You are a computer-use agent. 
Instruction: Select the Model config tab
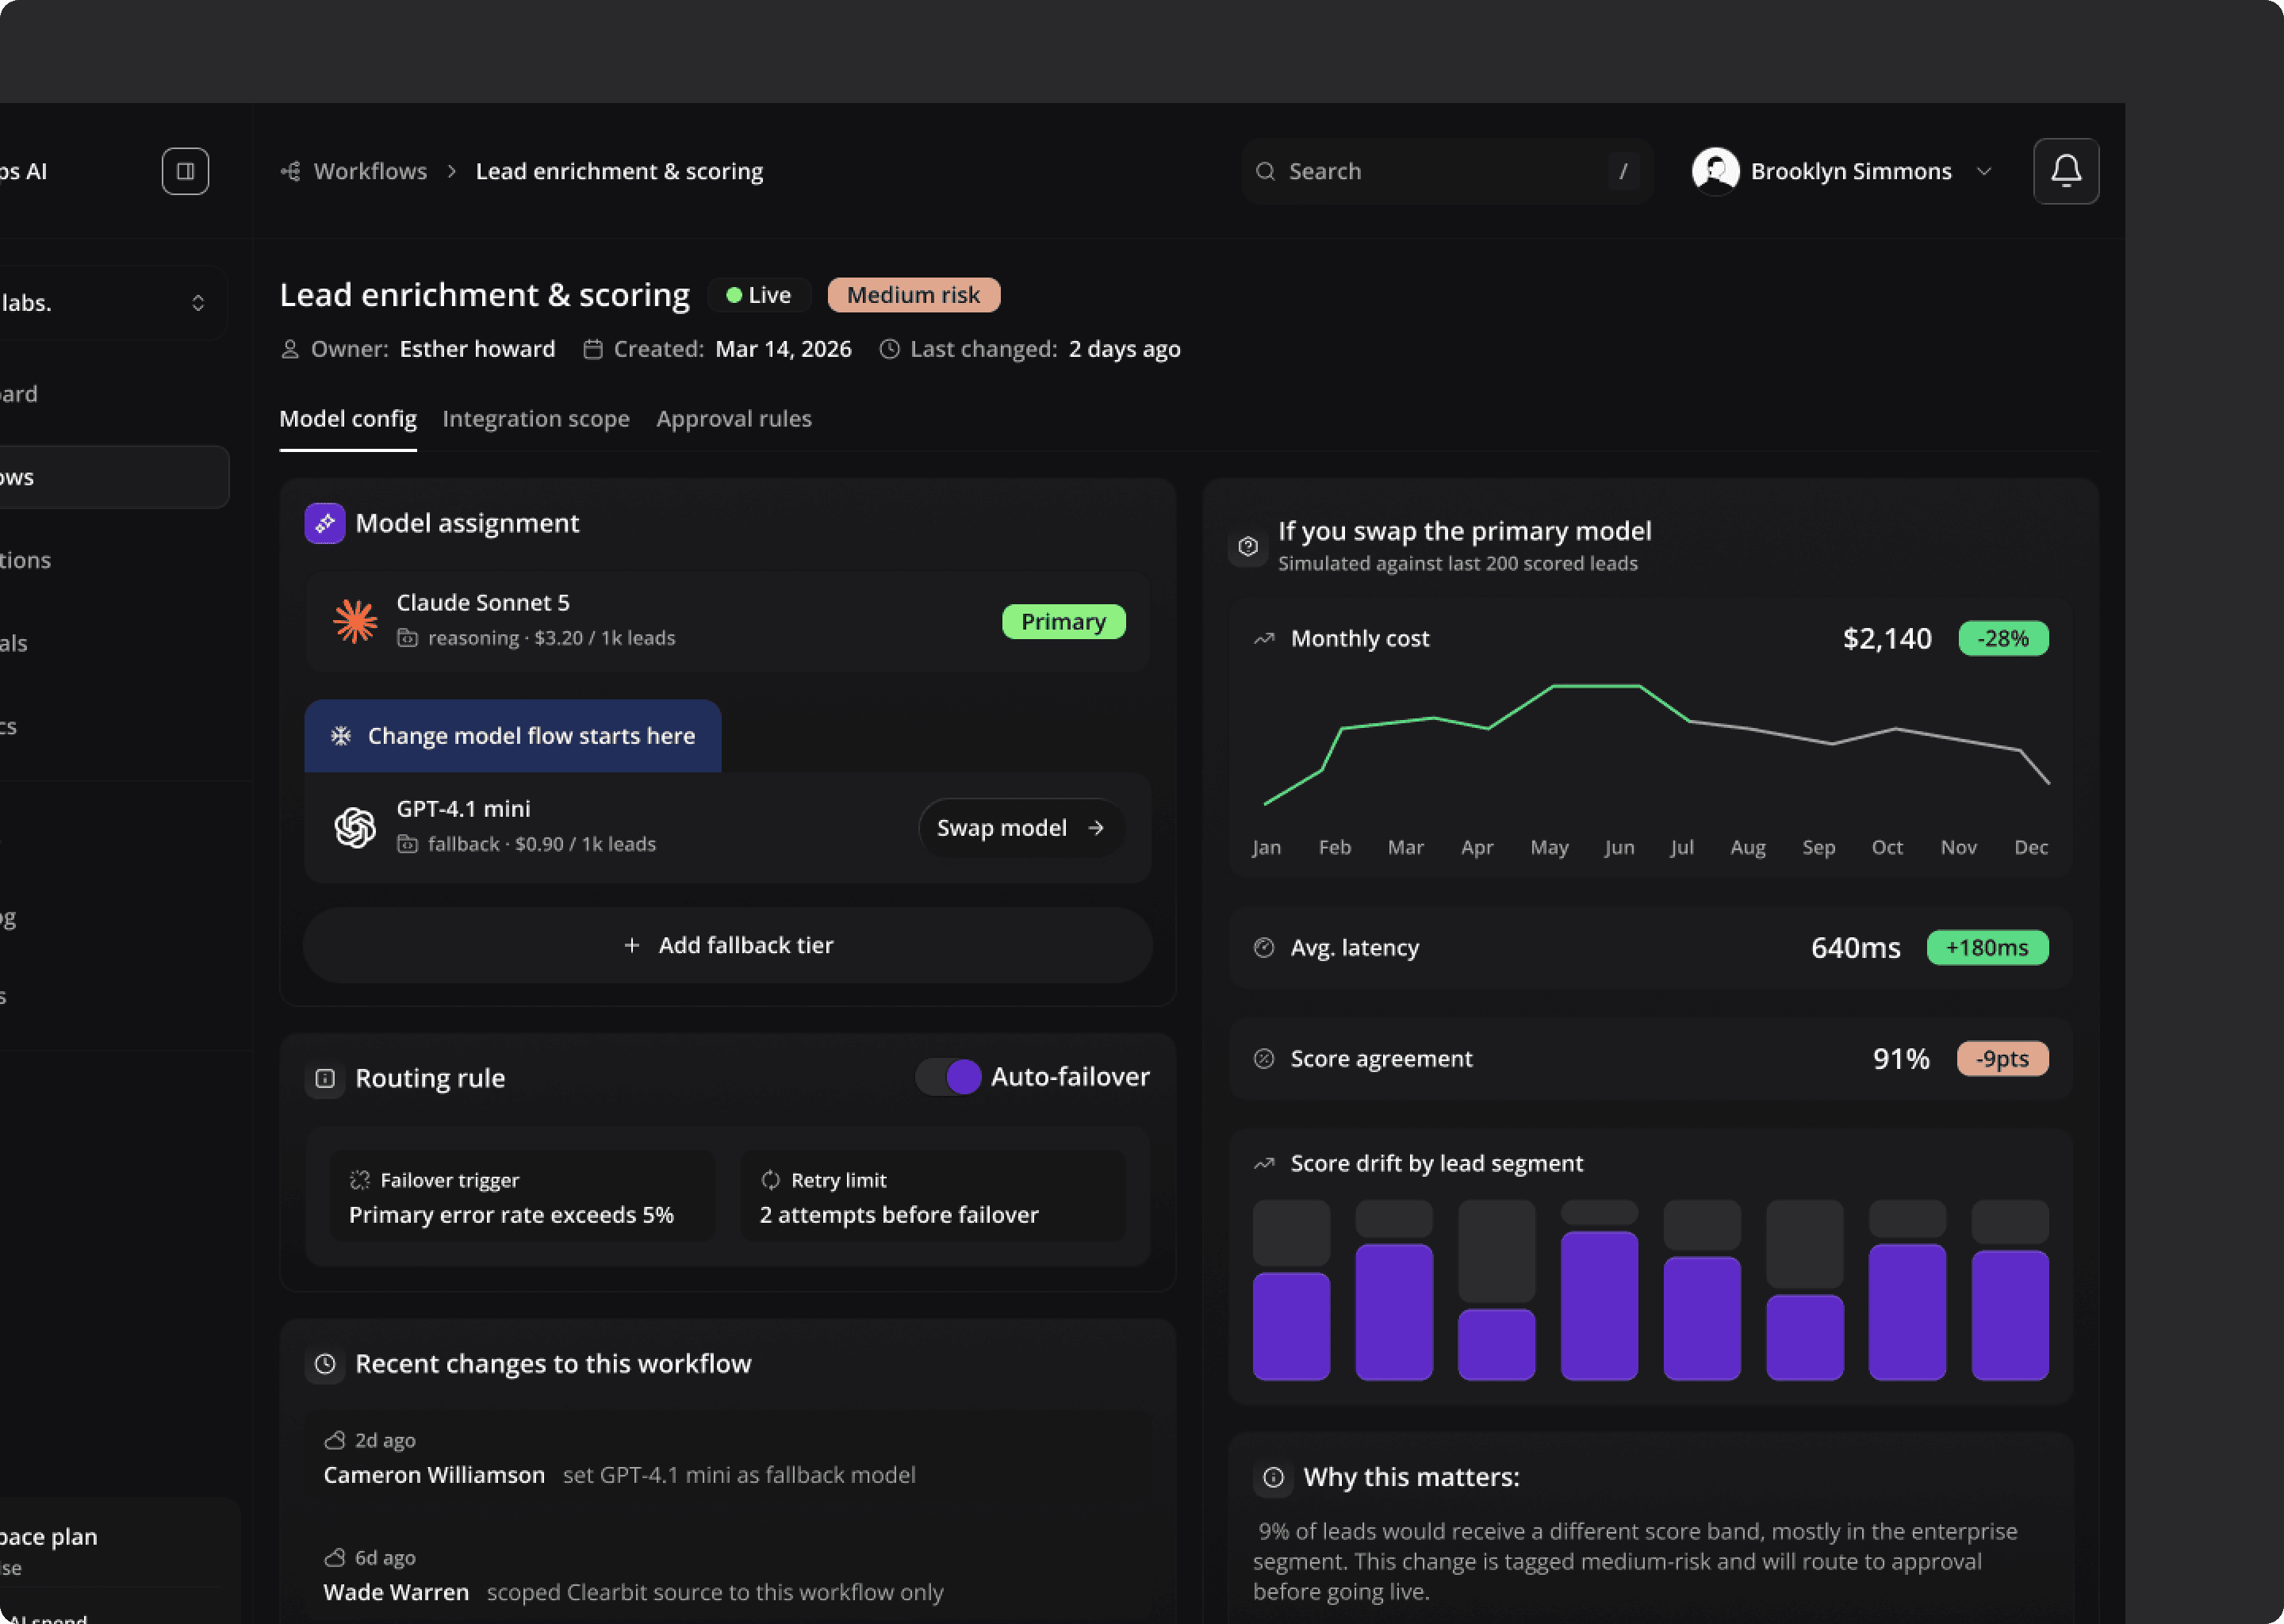[x=348, y=418]
